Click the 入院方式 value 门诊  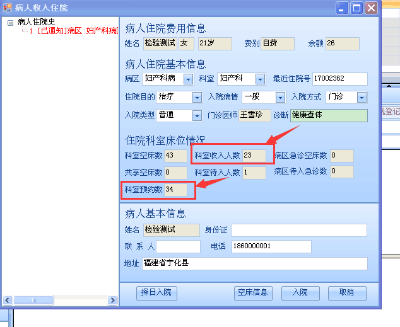(336, 97)
